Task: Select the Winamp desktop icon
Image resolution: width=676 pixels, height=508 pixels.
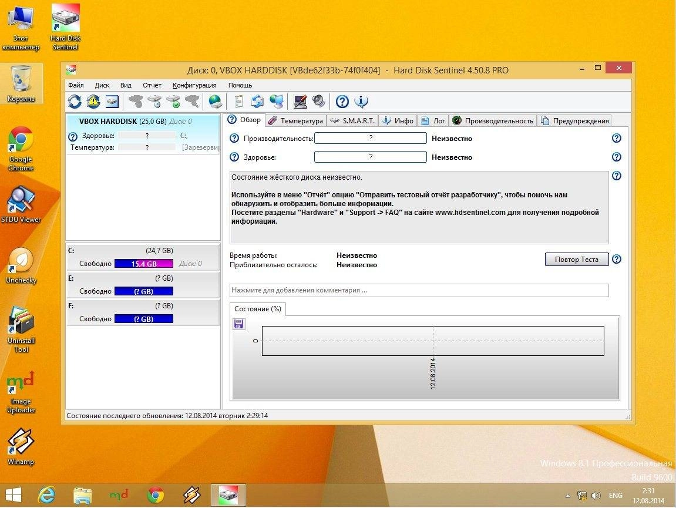Action: pos(21,446)
